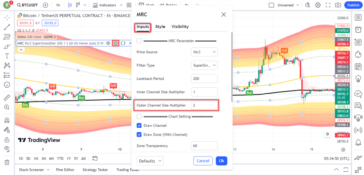Viewport: 364px width, 175px height.
Task: Uncheck Draw Zone (With Channel) checkbox
Action: [139, 135]
